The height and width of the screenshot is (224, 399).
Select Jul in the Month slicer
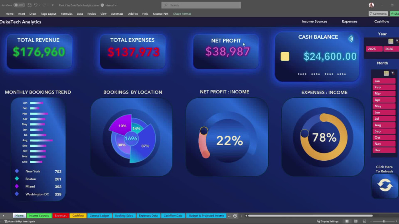point(384,119)
